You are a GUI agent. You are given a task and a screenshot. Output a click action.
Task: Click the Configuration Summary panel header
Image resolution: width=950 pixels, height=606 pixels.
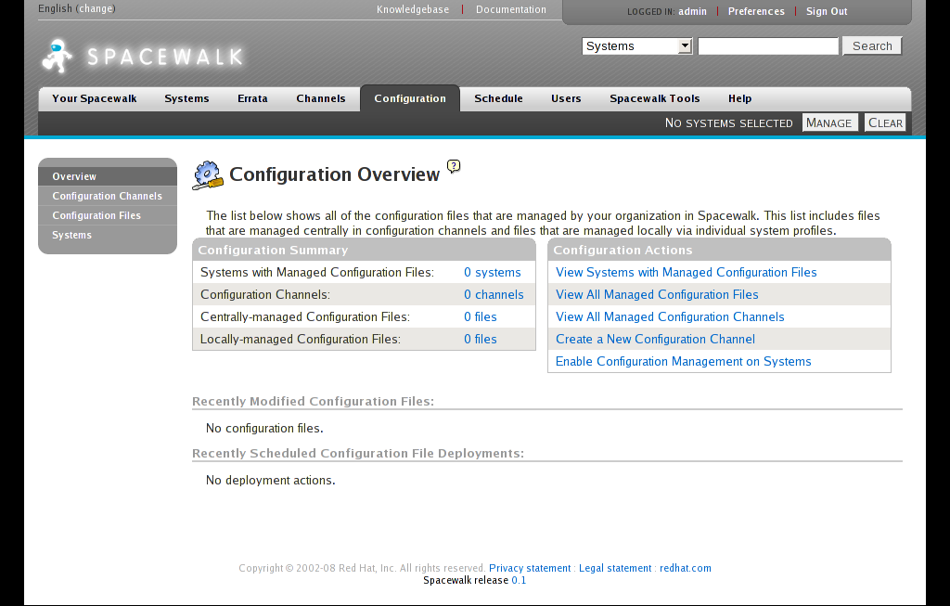point(364,250)
